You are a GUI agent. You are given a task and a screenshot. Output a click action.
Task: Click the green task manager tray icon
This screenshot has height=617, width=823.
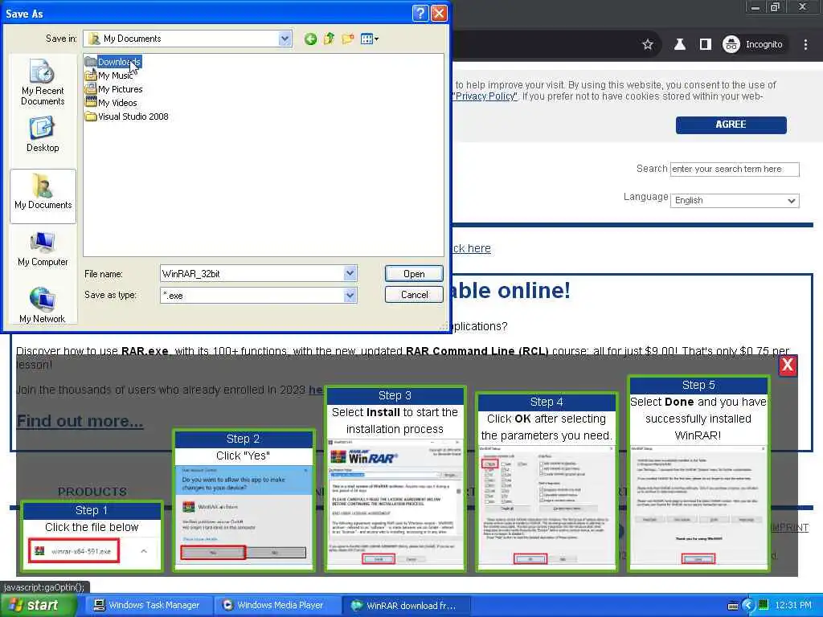click(764, 605)
